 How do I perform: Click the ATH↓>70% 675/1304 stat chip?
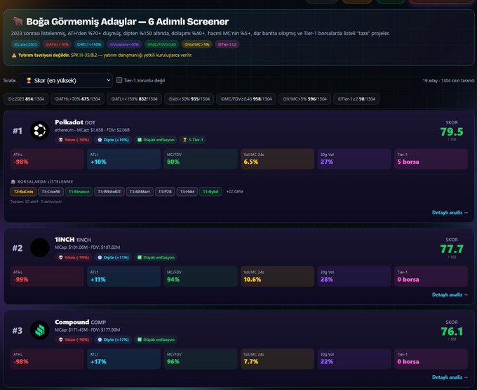point(78,99)
